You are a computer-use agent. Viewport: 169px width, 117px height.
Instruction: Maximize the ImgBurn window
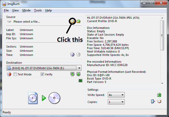[151, 3]
